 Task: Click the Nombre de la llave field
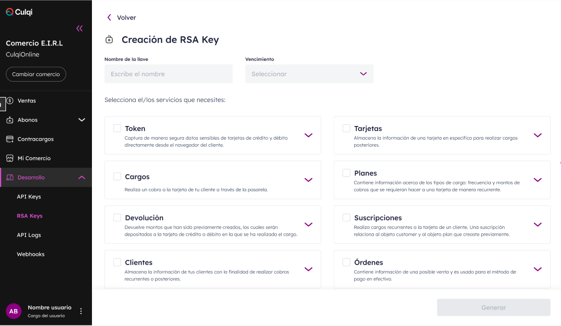[169, 74]
